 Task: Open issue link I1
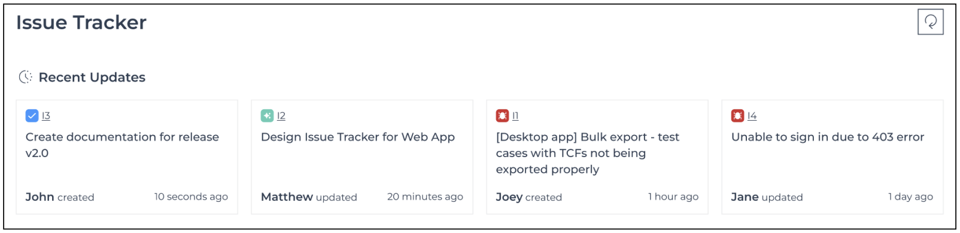point(515,116)
